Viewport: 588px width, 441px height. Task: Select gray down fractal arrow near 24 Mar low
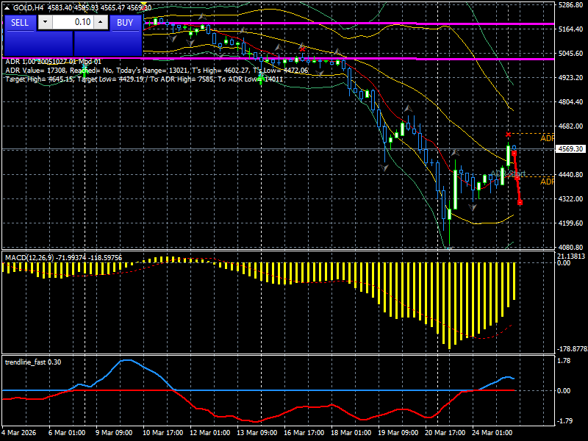(473, 207)
